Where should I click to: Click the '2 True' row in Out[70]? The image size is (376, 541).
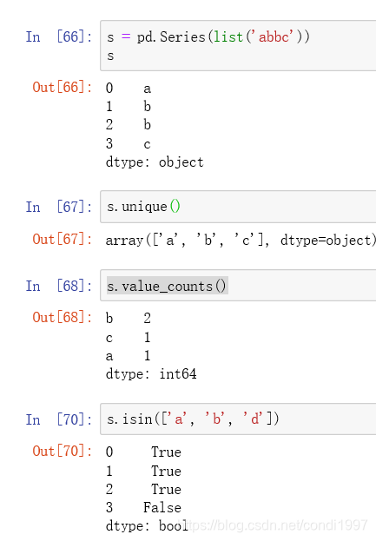(x=143, y=489)
